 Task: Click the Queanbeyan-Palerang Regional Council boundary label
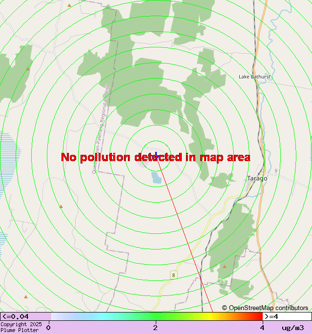101,129
